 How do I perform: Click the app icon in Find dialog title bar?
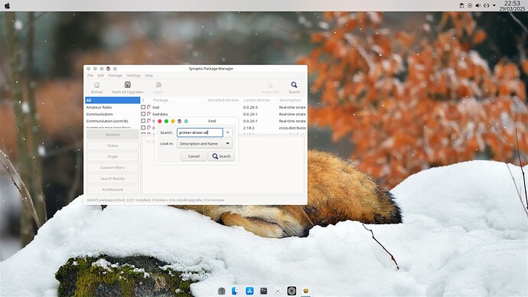[x=180, y=121]
